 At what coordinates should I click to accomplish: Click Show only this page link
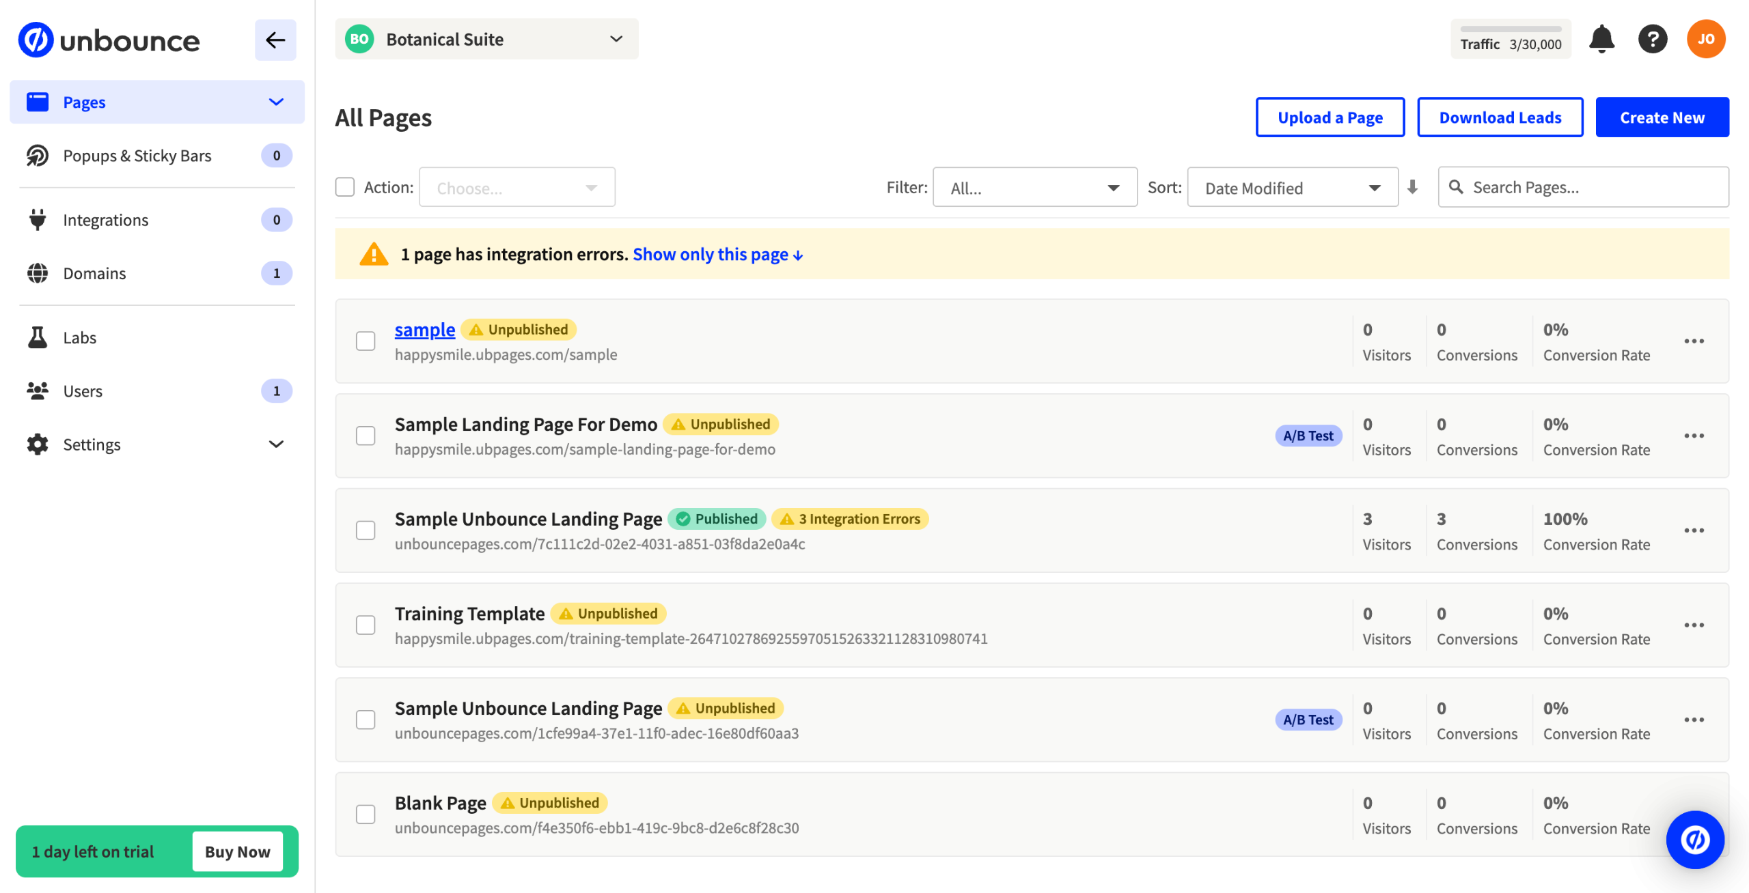717,255
